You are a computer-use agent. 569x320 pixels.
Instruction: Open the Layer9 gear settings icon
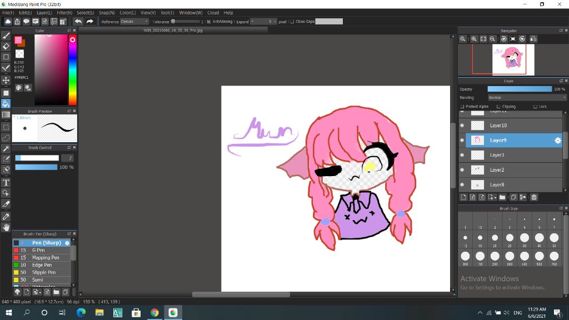click(558, 141)
